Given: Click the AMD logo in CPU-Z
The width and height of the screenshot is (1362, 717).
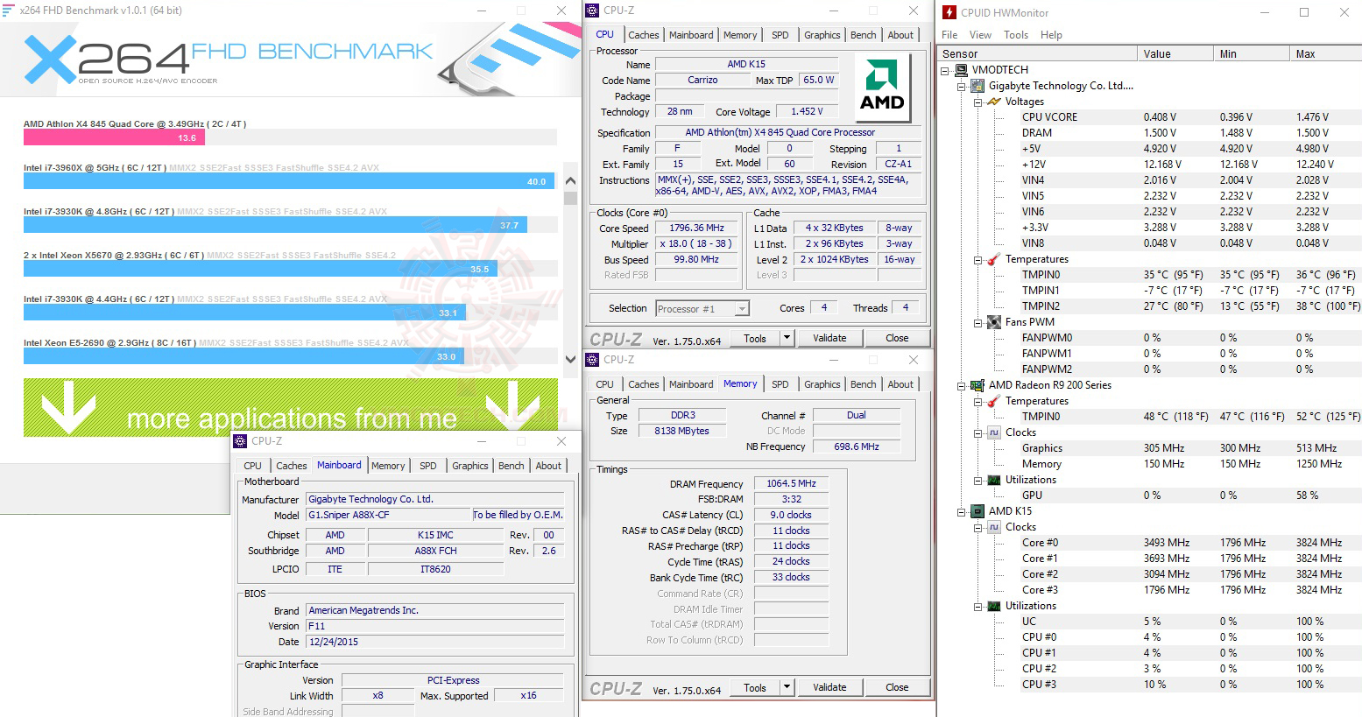Looking at the screenshot, I should tap(882, 88).
